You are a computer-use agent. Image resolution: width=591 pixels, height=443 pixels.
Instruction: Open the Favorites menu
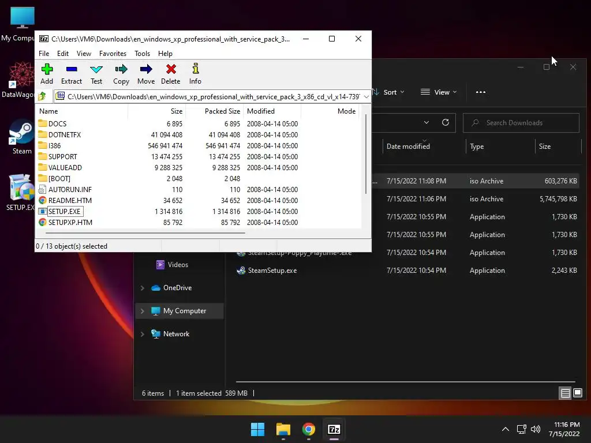pyautogui.click(x=113, y=54)
